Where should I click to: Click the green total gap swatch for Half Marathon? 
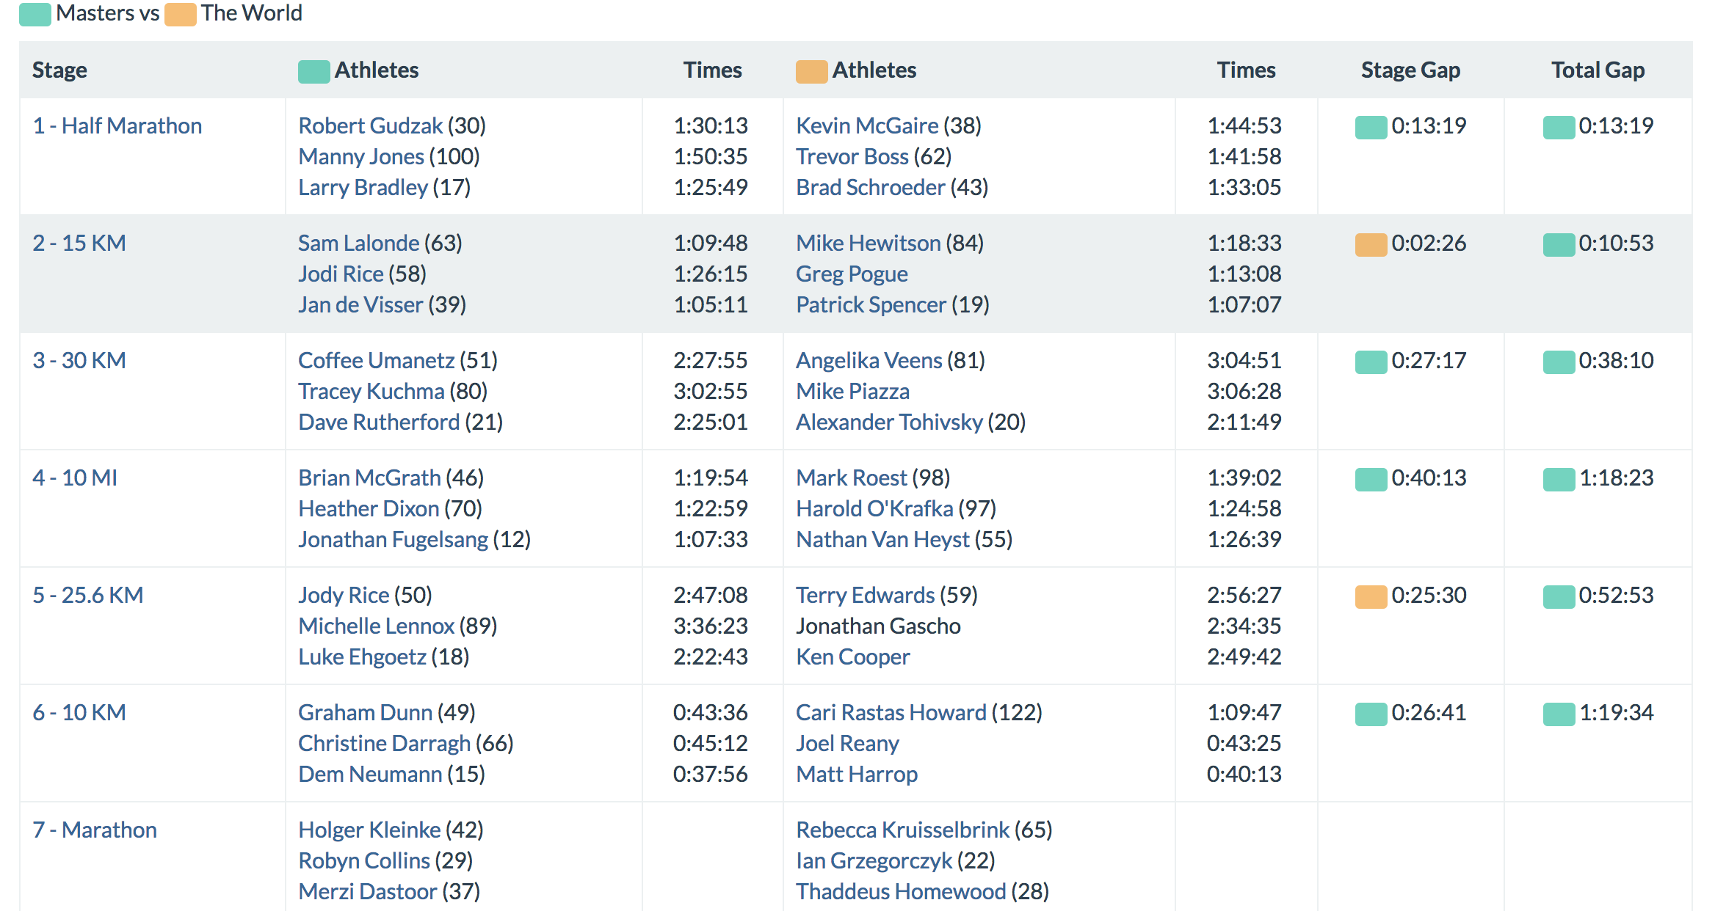[1559, 127]
